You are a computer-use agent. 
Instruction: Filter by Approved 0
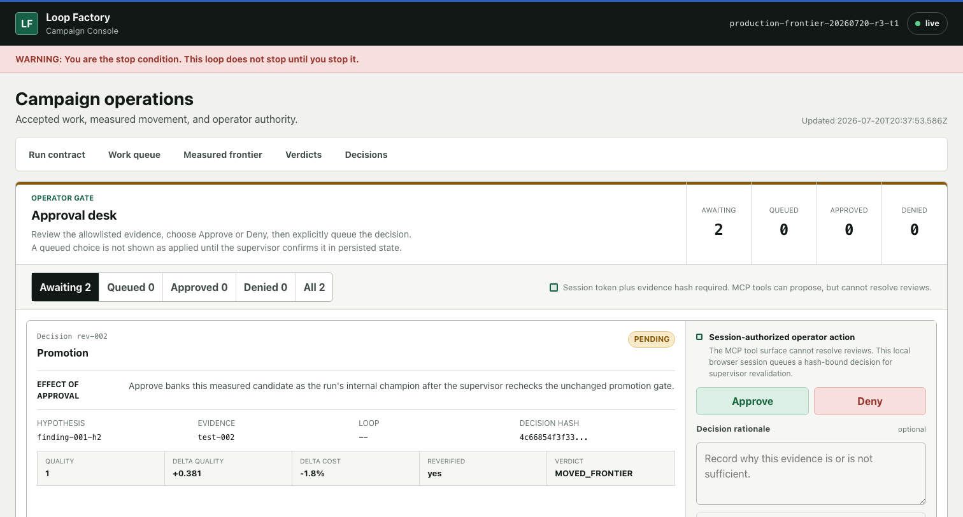(199, 287)
